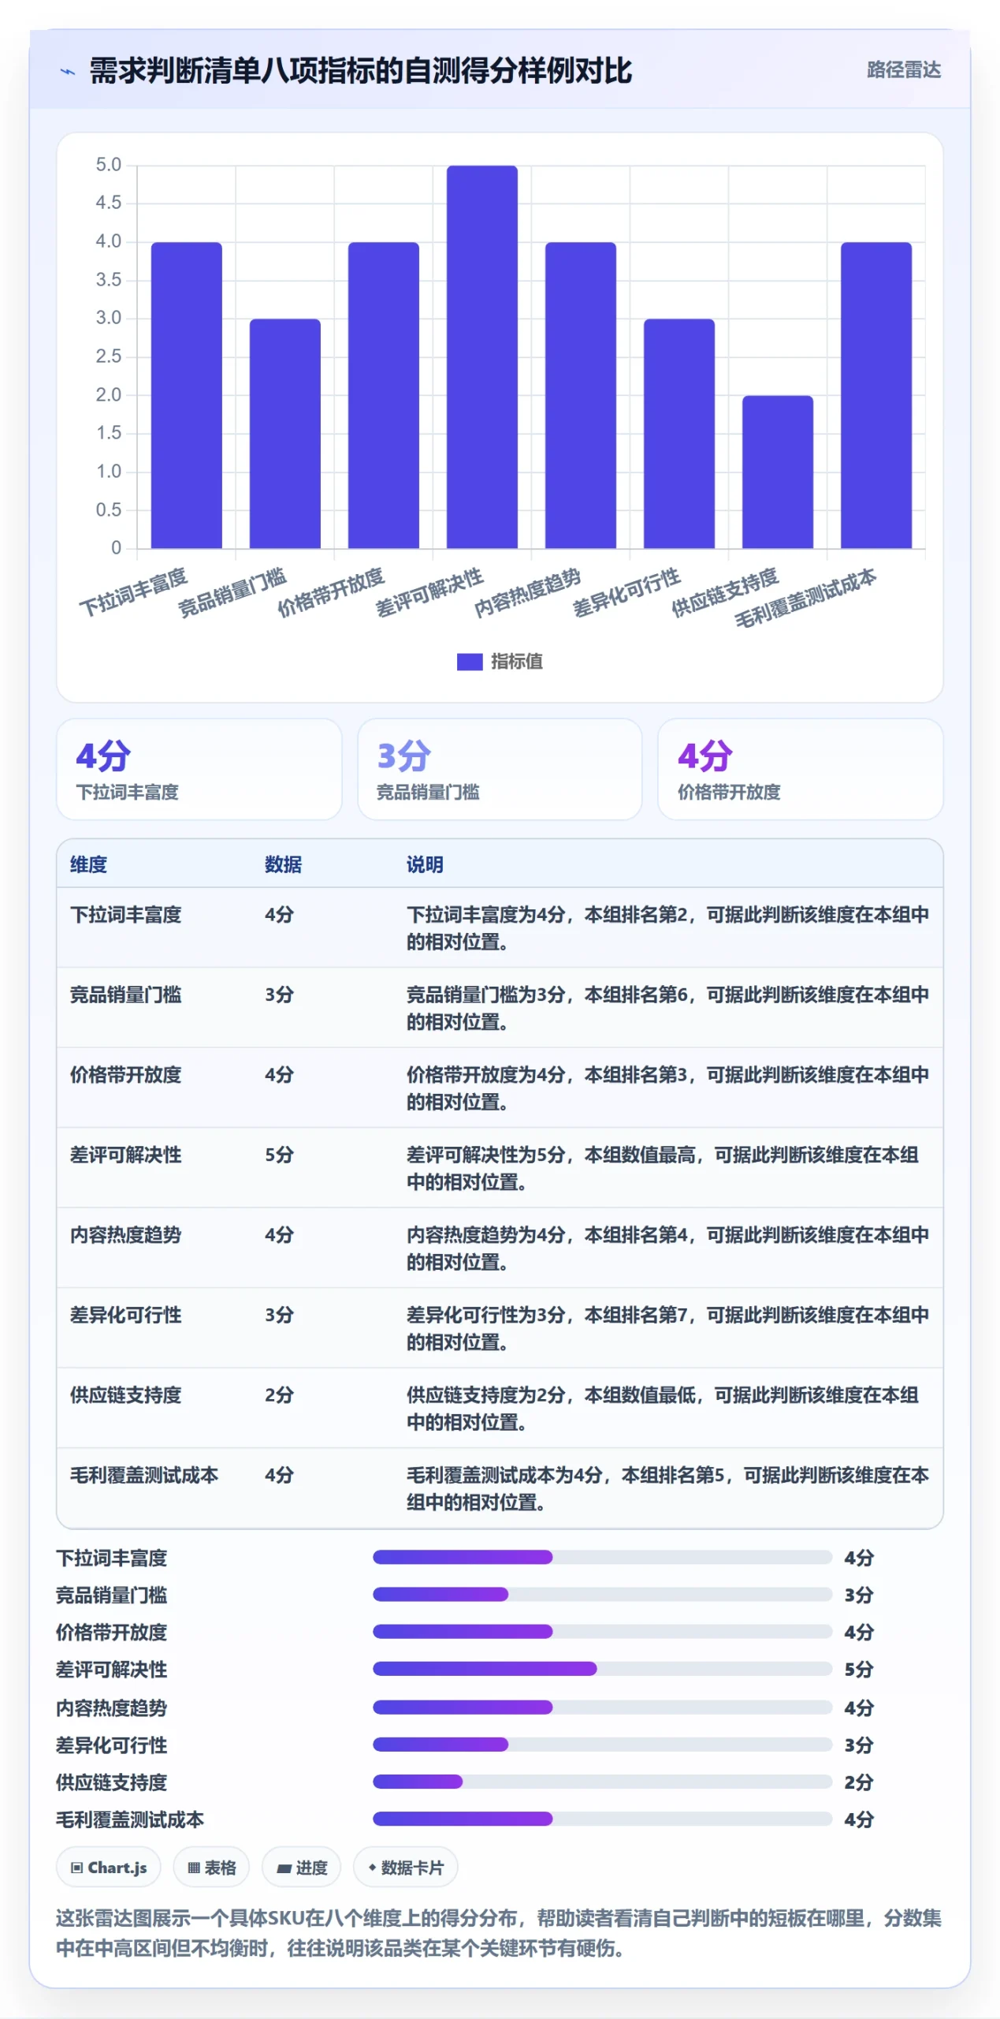
Task: Select the 下拉词丰富度 table row name
Action: [x=125, y=915]
